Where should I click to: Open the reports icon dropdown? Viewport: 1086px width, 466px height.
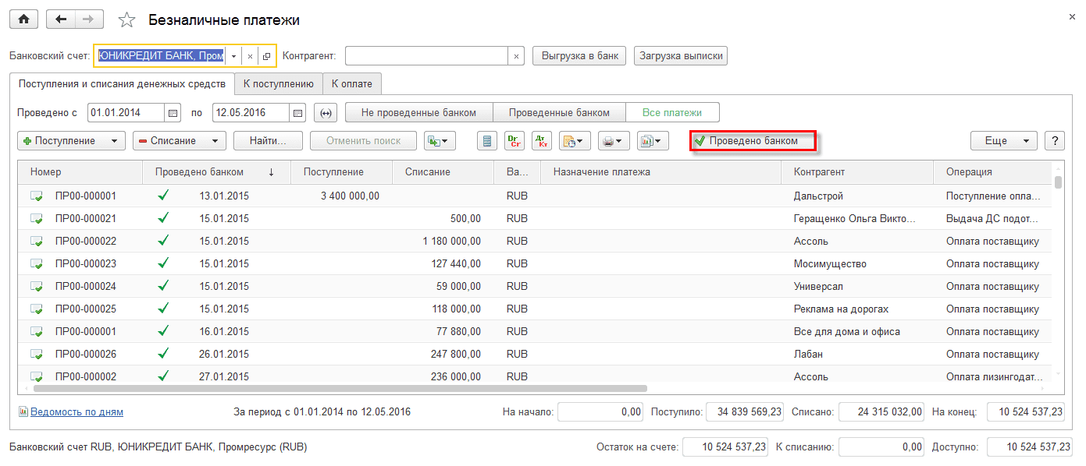pyautogui.click(x=653, y=141)
